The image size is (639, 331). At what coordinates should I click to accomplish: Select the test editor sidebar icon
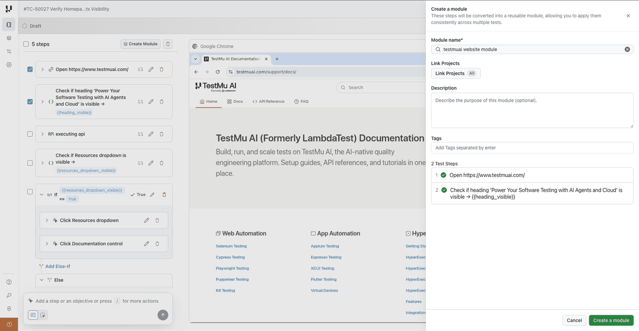pyautogui.click(x=9, y=25)
